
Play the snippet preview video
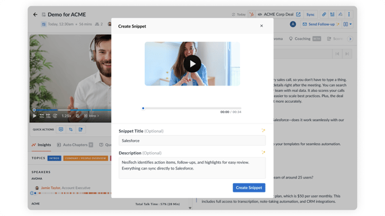[x=192, y=64]
